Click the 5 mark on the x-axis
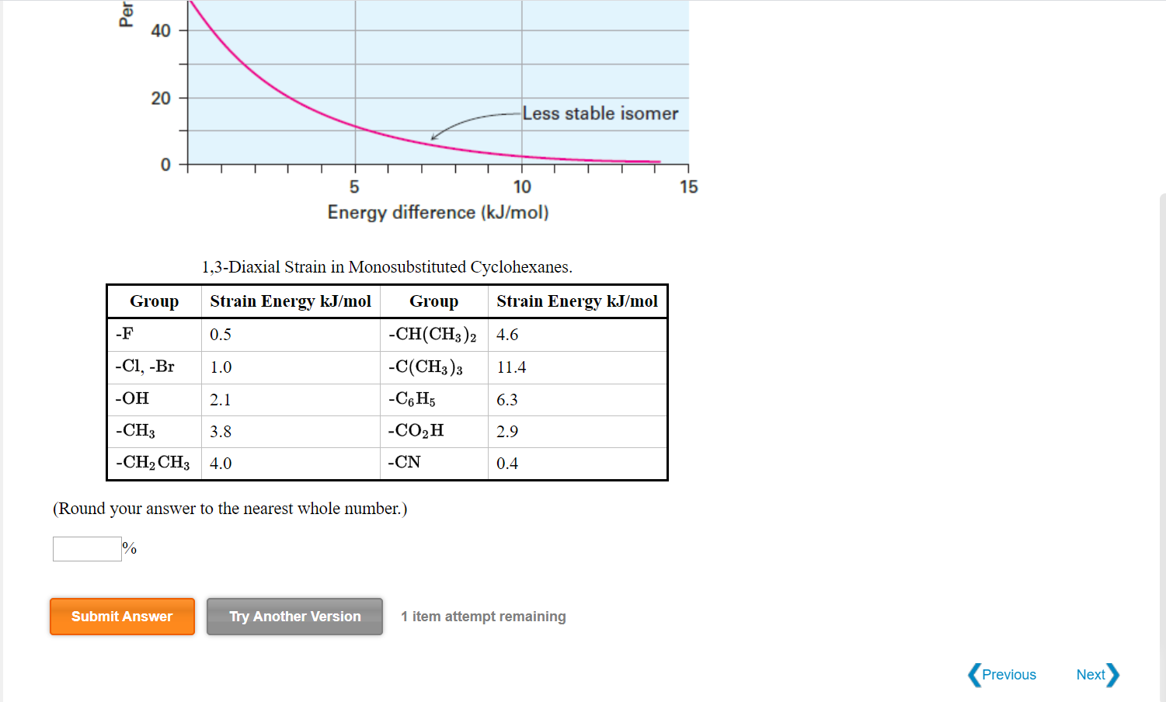 point(354,186)
